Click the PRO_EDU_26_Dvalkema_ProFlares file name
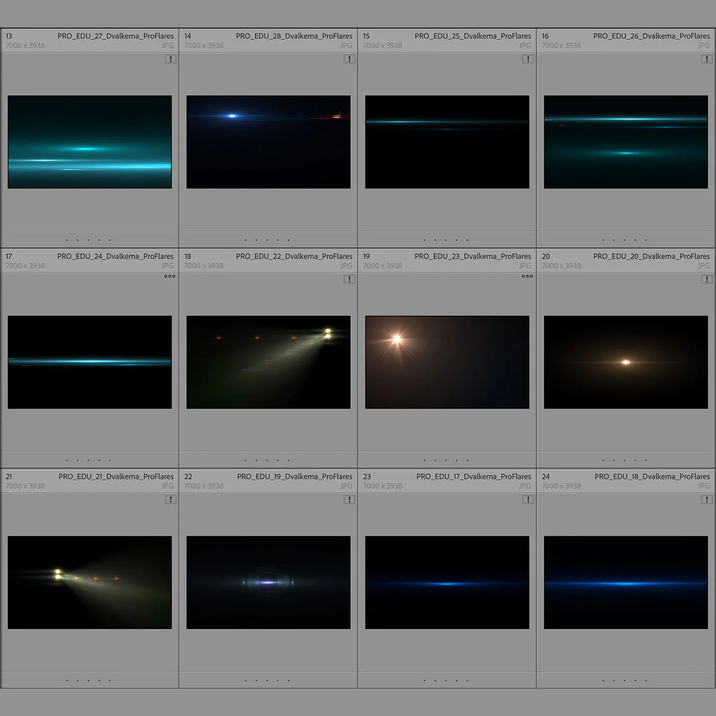The width and height of the screenshot is (716, 716). (652, 36)
